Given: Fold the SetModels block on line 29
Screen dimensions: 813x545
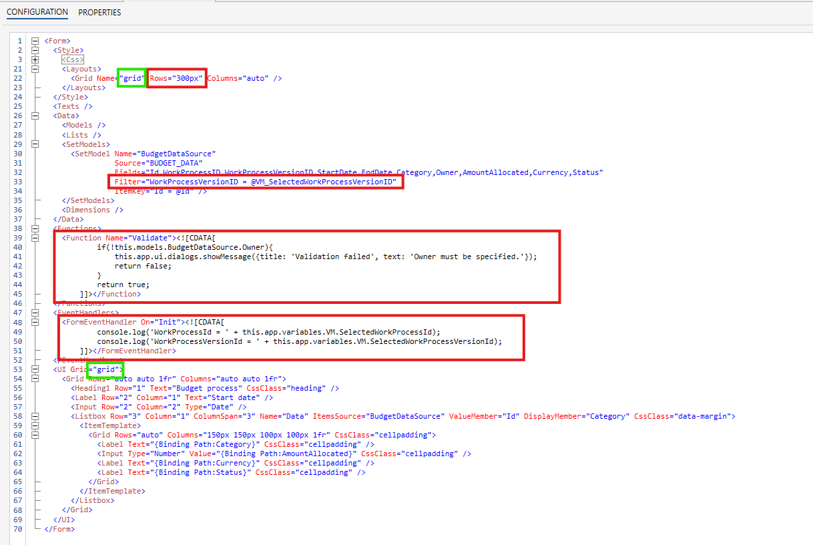Looking at the screenshot, I should coord(35,144).
